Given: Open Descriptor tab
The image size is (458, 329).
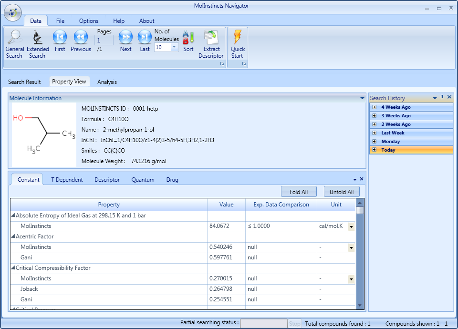Looking at the screenshot, I should tap(107, 180).
